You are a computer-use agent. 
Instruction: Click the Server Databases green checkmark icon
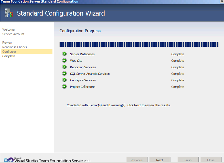click(64, 54)
